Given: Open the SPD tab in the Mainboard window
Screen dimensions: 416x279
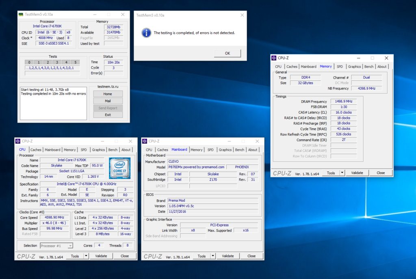Looking at the screenshot, I should point(210,150).
